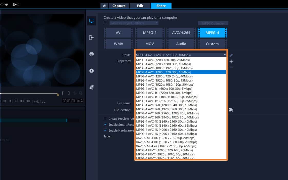
Task: Create a custom profile via plus icon
Action: [x=231, y=61]
